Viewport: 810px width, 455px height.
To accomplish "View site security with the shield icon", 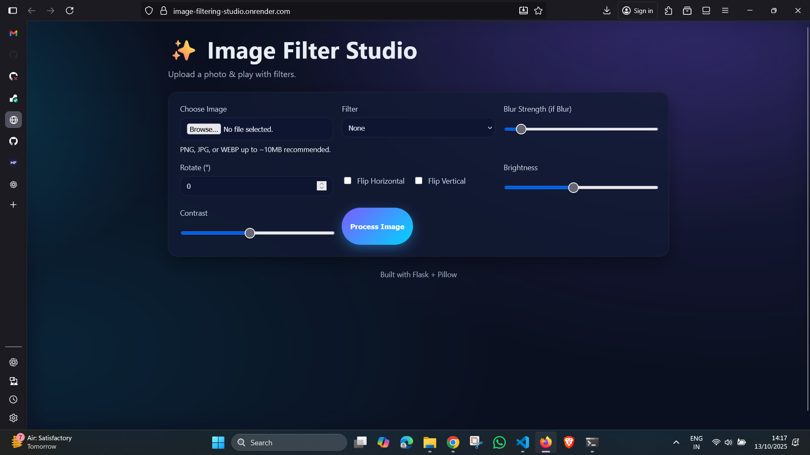I will 148,11.
